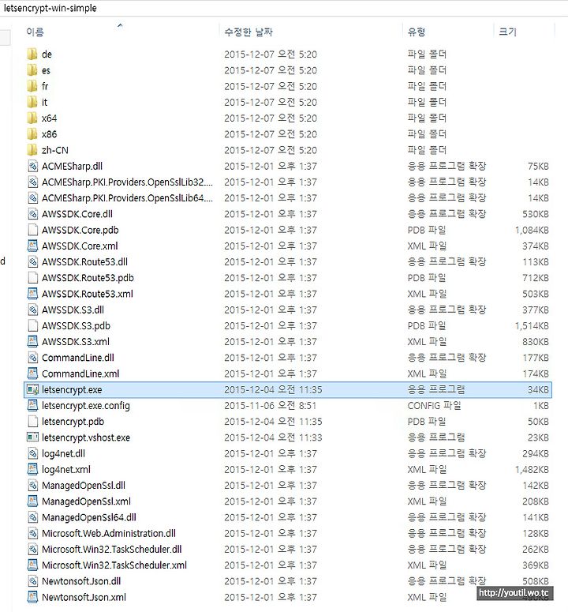568x612 pixels.
Task: Select the file ACMESharp.PKI.Providers.OpenSslLib32
Action: point(127,182)
